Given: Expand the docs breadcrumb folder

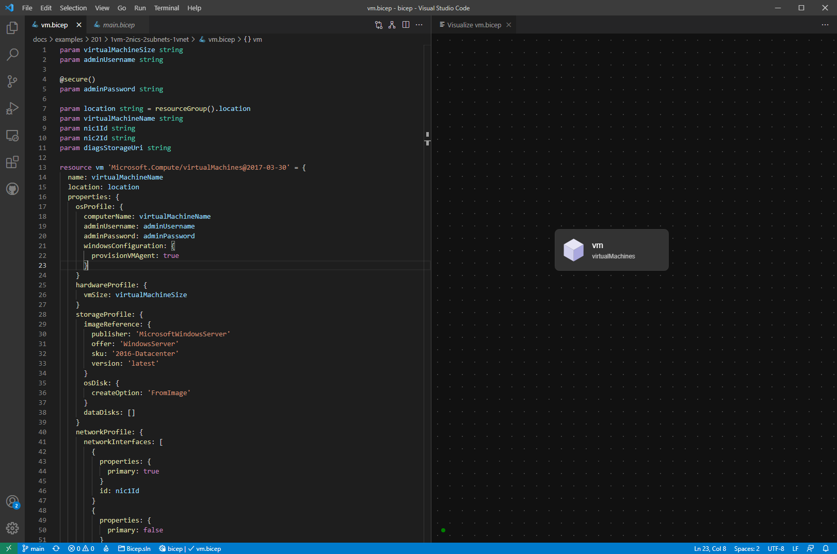Looking at the screenshot, I should tap(40, 39).
